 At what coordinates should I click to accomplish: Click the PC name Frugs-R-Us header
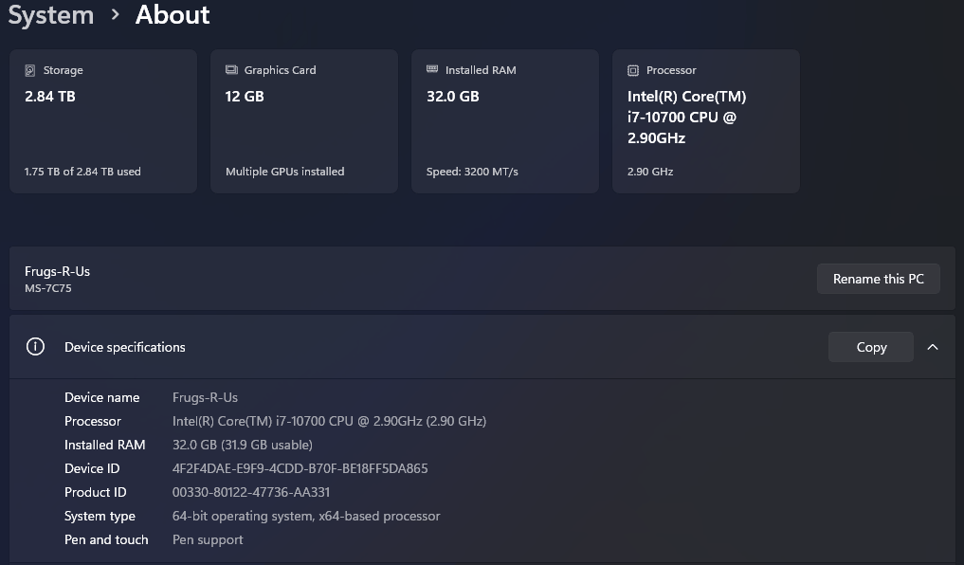[57, 271]
